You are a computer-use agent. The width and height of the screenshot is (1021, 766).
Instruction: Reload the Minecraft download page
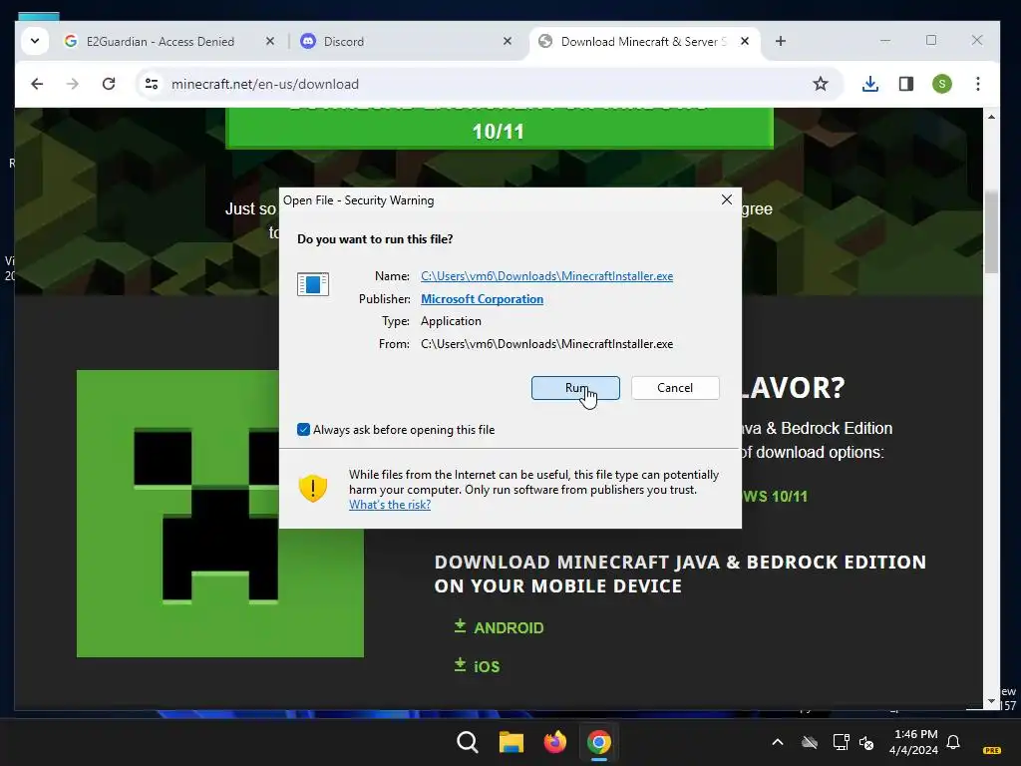[109, 84]
